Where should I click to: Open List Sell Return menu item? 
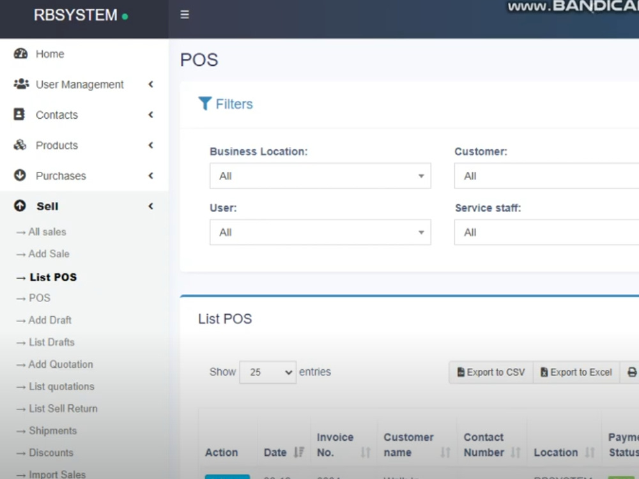[x=63, y=409]
